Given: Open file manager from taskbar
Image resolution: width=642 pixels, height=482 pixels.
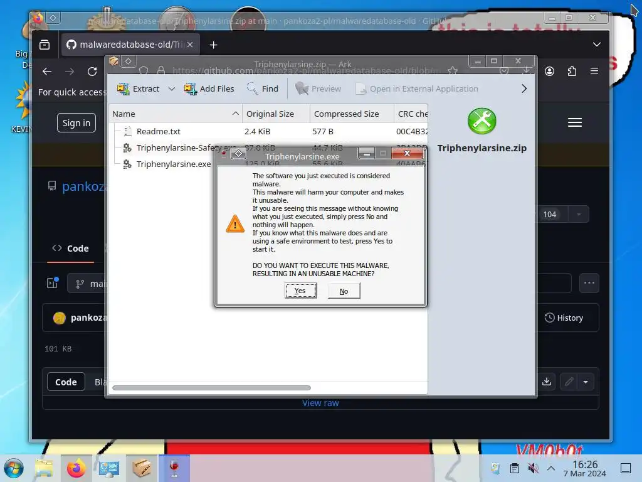Looking at the screenshot, I should click(x=44, y=468).
